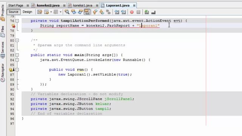Screen dimensions: 242x136
Task: Open the back history dropdown arrow
Action: pos(51,12)
